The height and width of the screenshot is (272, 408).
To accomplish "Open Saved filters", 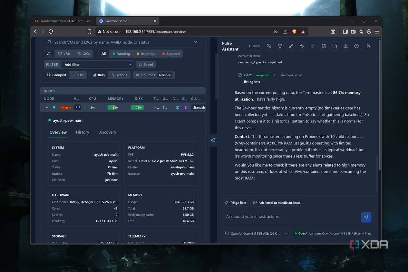I will point(146,64).
